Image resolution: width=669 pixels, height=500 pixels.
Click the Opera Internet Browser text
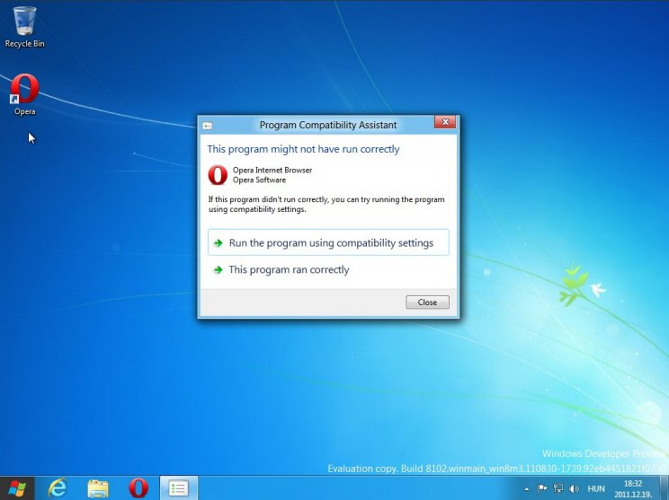pyautogui.click(x=272, y=170)
